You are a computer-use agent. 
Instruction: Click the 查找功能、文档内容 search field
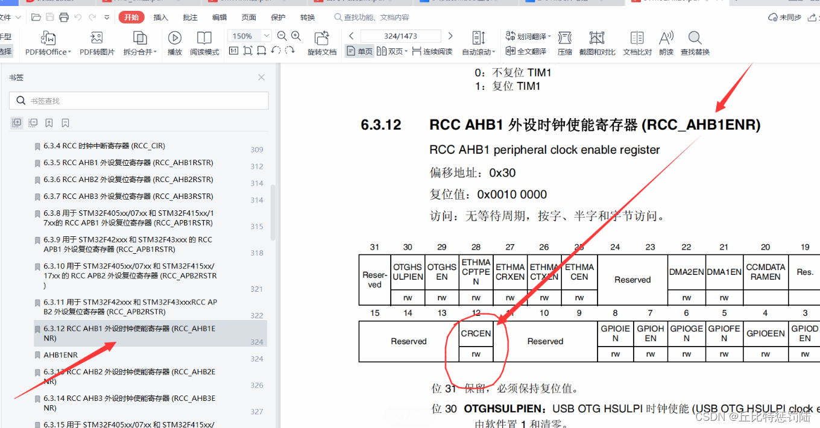[371, 17]
